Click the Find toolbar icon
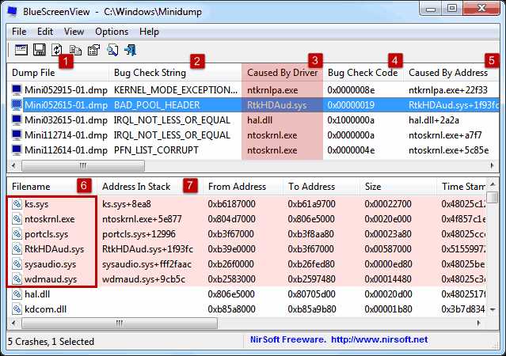Viewport: 506px width, 356px height. (x=112, y=50)
